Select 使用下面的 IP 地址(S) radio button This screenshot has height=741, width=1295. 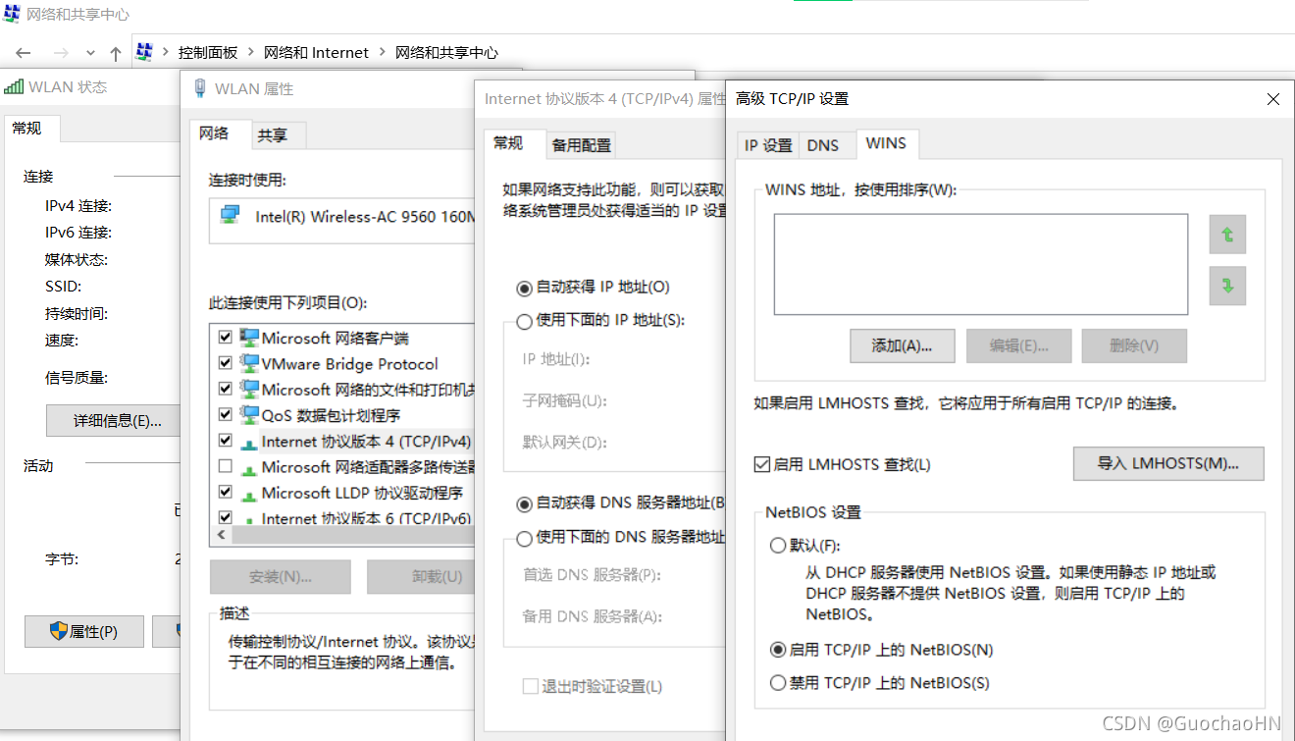tap(525, 321)
